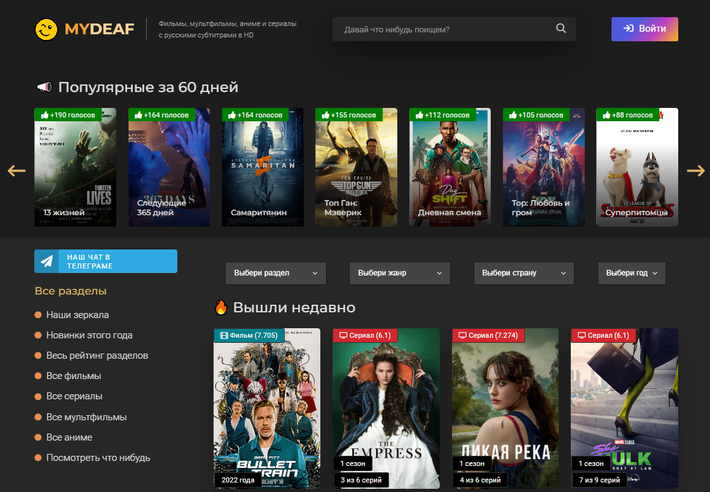Click the right carousel arrow
The height and width of the screenshot is (492, 710).
(x=695, y=171)
